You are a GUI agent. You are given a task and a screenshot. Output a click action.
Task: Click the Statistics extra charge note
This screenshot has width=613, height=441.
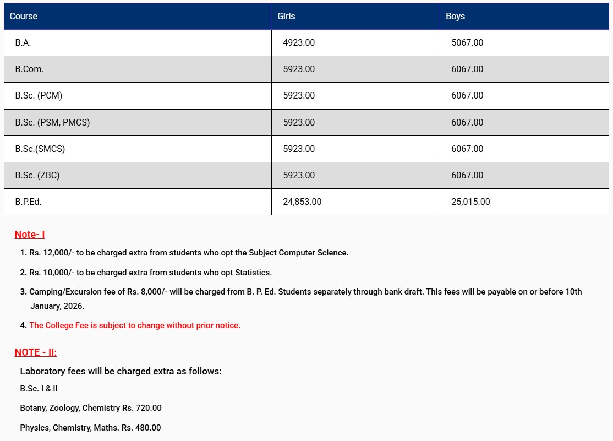click(150, 273)
